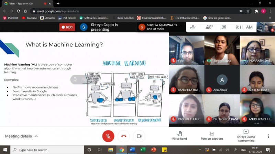The image size is (275, 154).
Task: Open the Environmental Influ... bookmark
Action: (x=152, y=18)
